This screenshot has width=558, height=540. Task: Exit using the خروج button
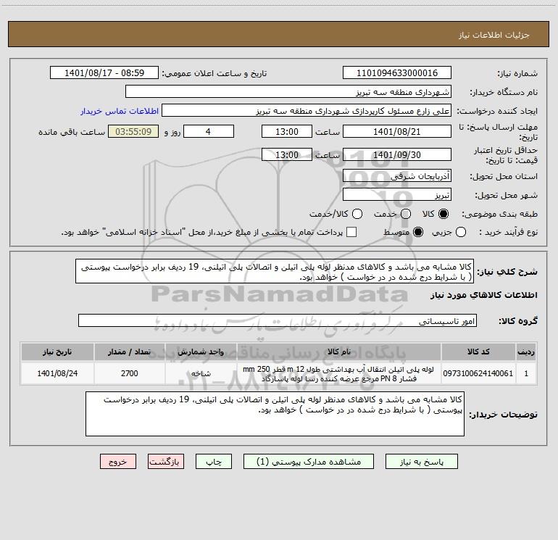point(118,462)
